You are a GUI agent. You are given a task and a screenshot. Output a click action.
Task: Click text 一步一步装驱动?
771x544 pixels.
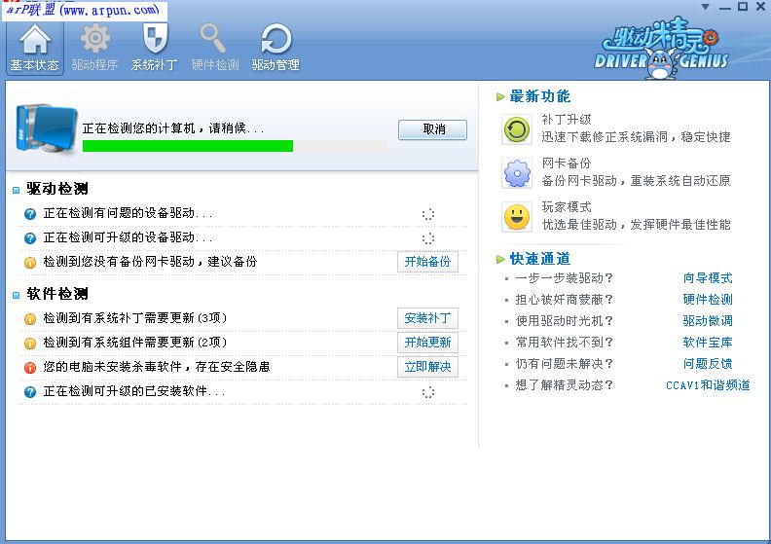tap(564, 278)
